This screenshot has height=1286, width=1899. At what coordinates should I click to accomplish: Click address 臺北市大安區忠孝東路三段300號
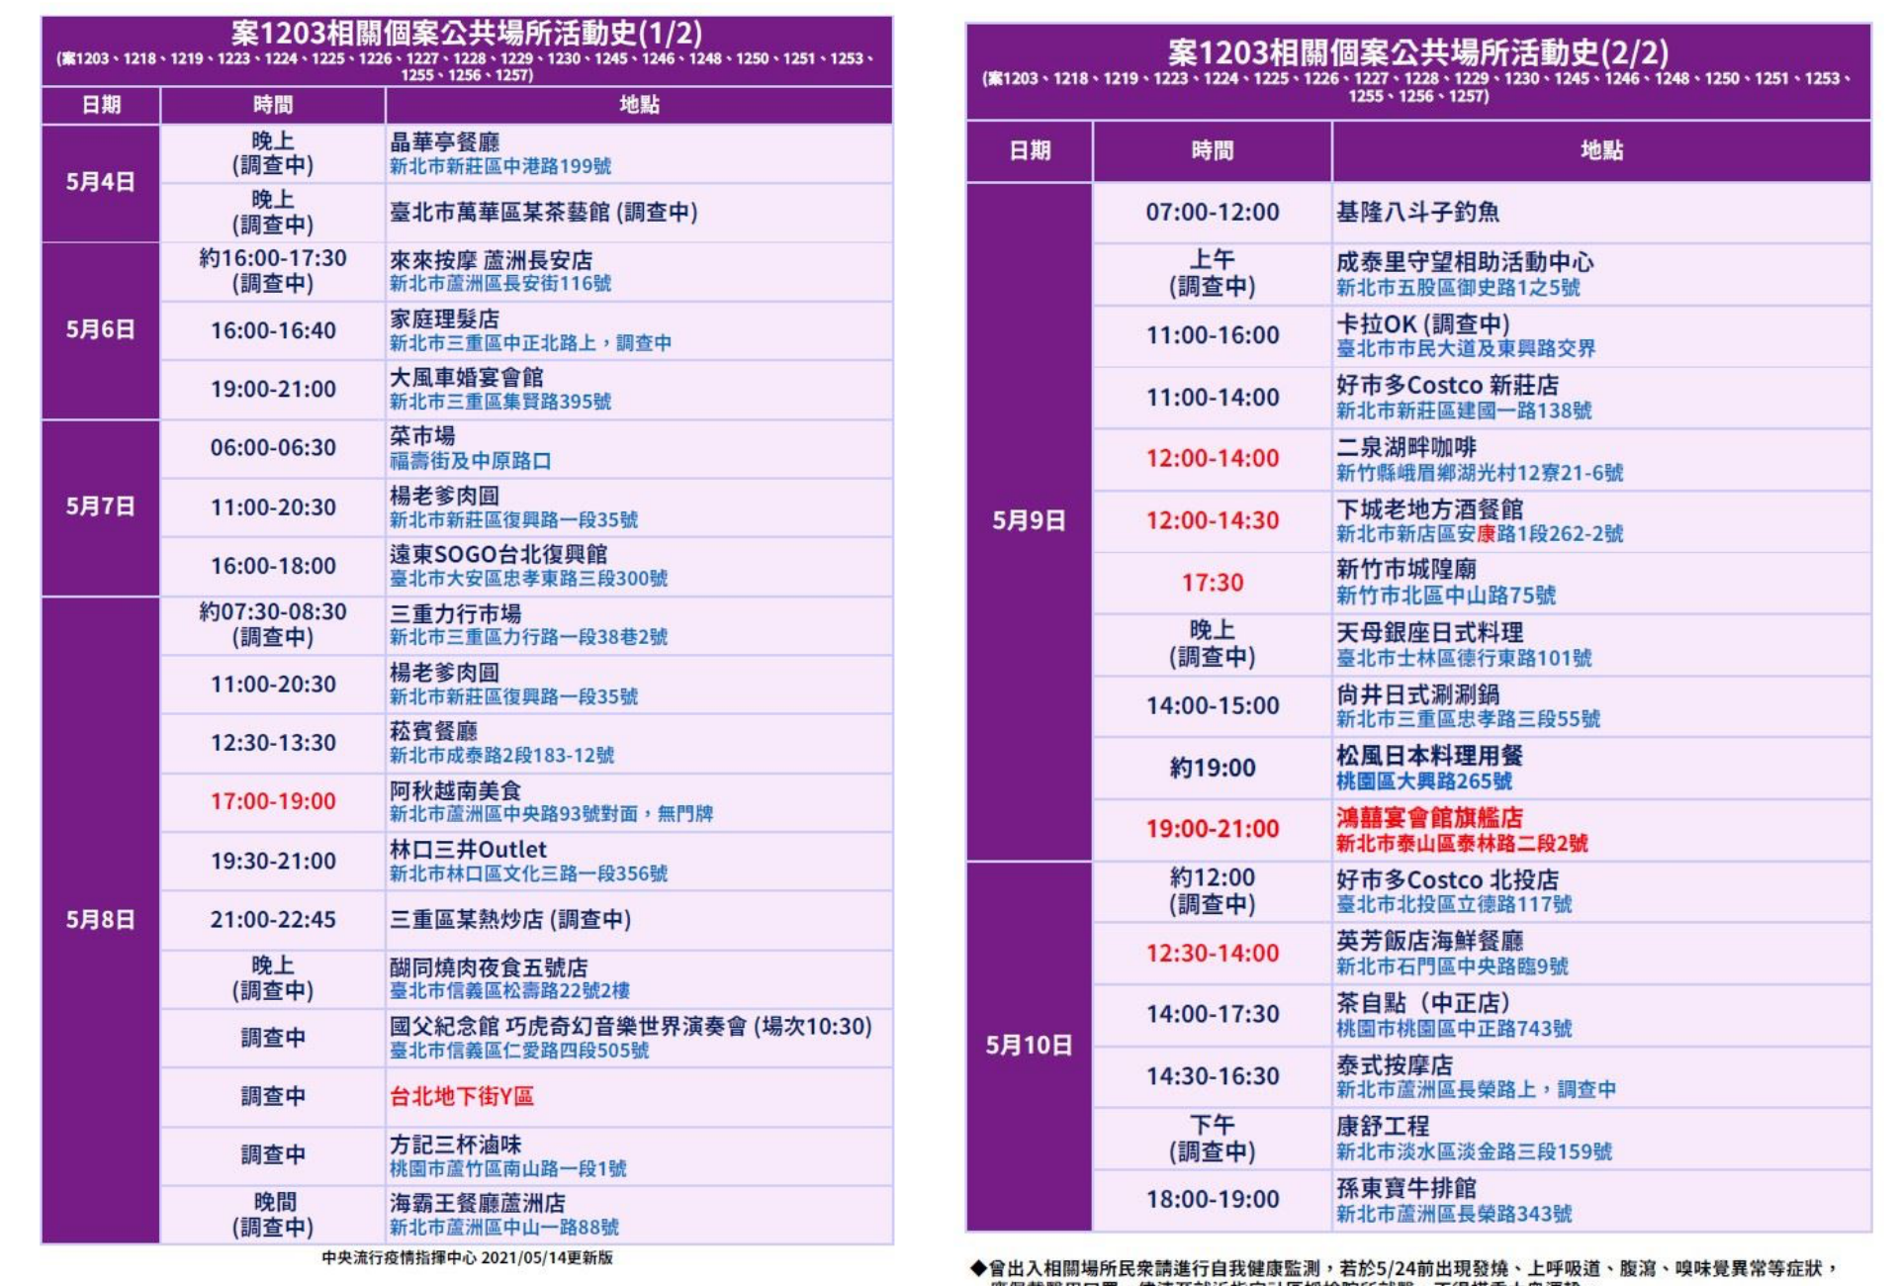pos(528,579)
